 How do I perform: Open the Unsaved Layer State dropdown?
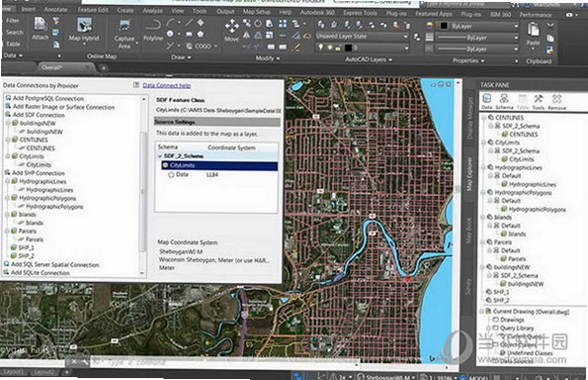pos(362,37)
